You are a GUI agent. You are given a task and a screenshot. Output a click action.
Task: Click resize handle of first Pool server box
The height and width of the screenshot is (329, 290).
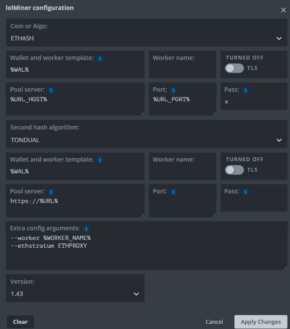coord(142,113)
